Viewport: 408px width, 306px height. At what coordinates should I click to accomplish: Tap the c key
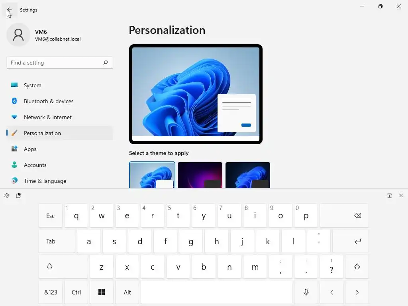point(153,267)
